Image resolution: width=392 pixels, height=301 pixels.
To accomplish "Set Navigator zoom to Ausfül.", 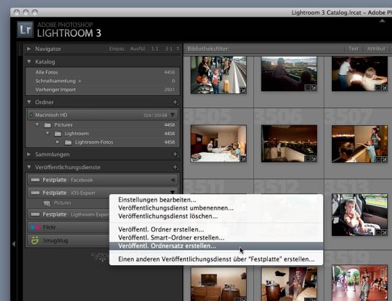I will tap(138, 49).
